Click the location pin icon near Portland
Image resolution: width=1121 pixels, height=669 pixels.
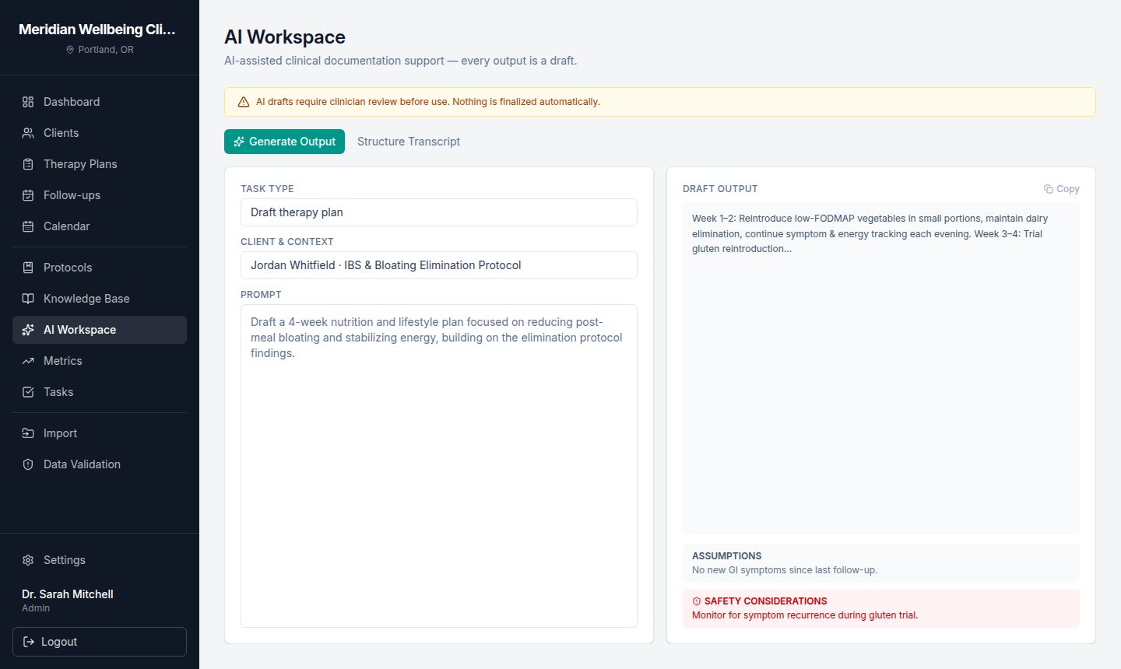point(70,50)
